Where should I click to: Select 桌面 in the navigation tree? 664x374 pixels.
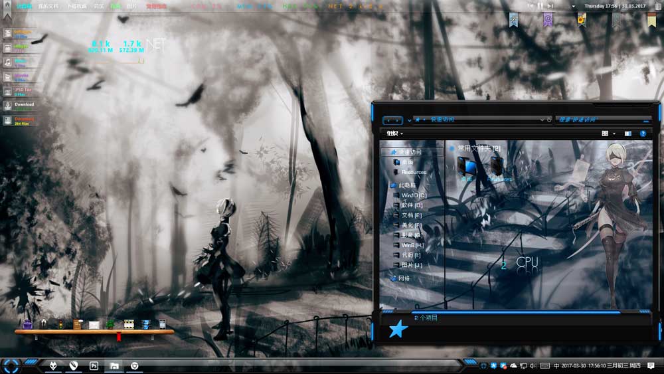[403, 162]
